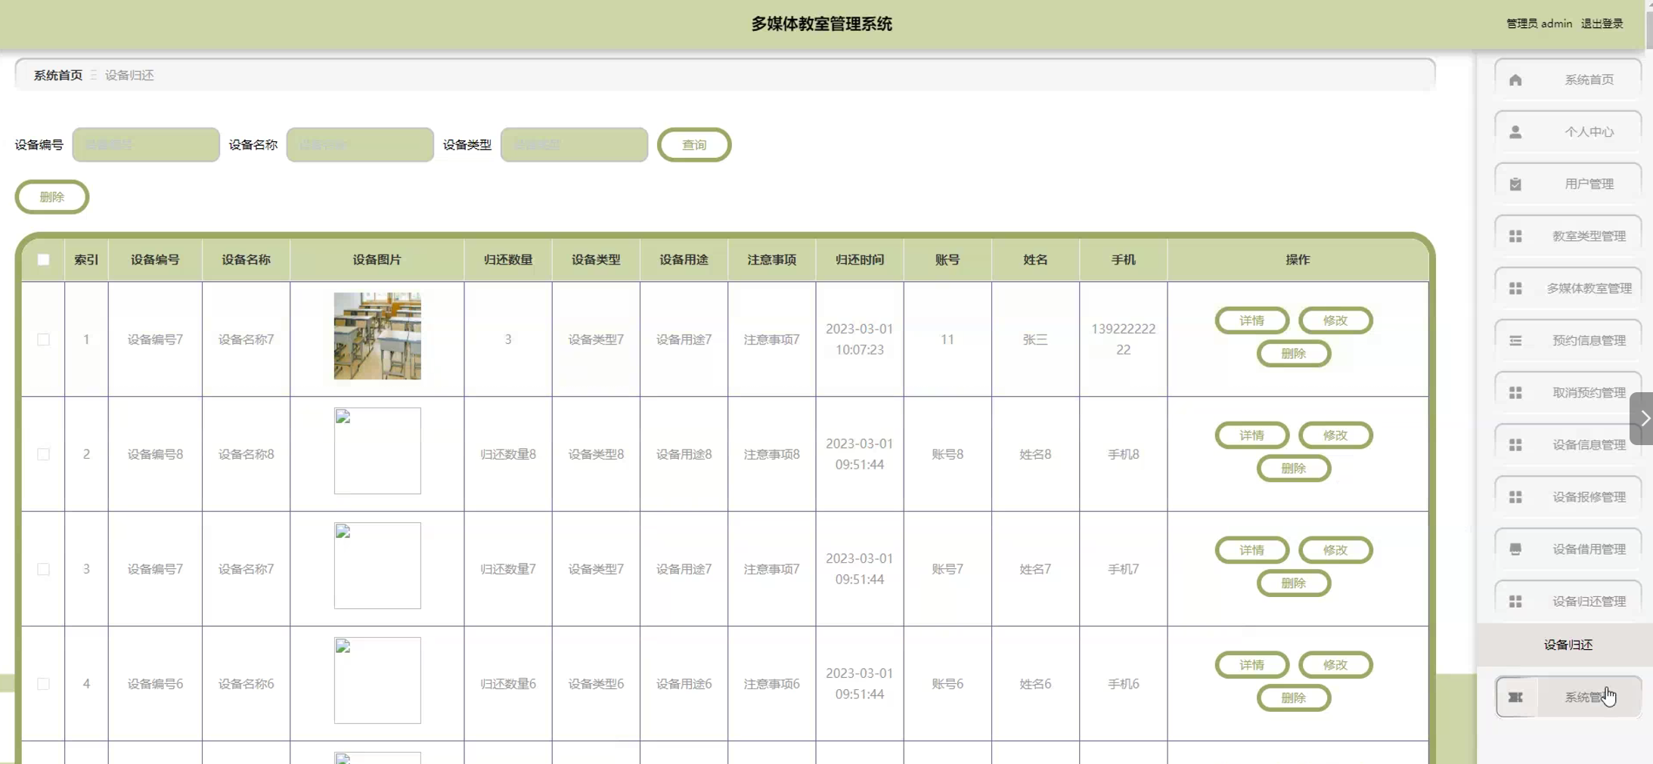Expand the side panel chevron arrow
The width and height of the screenshot is (1653, 764).
[x=1642, y=419]
